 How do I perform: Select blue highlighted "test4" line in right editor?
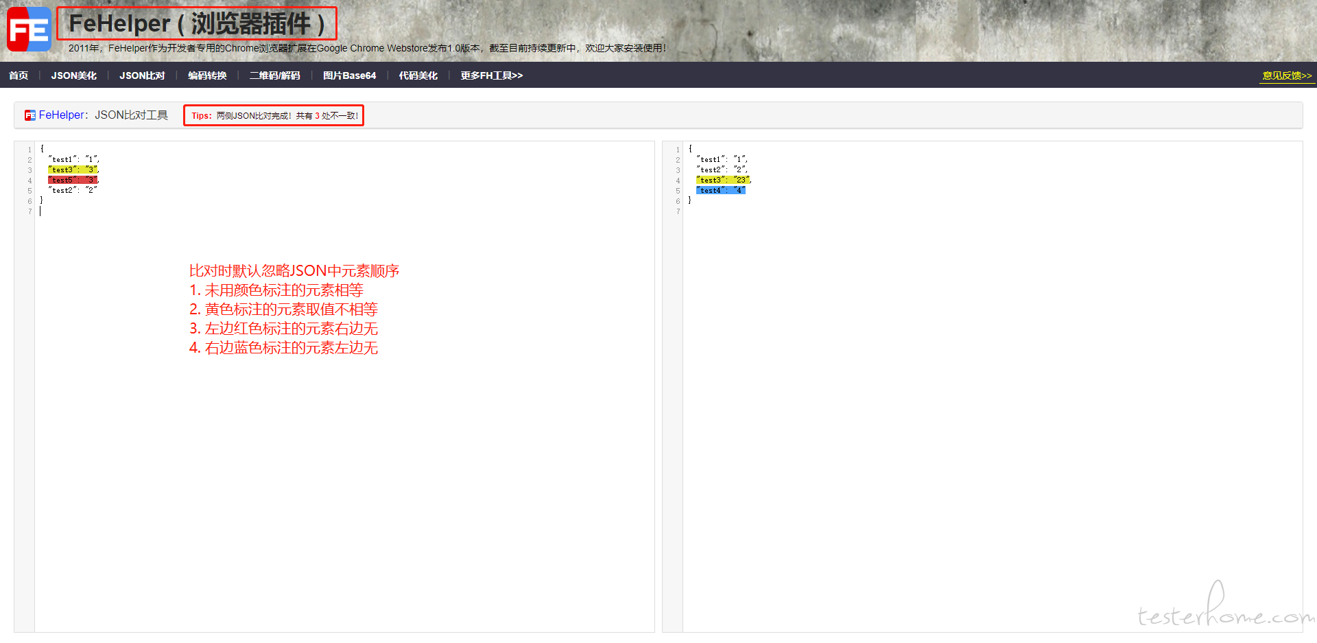coord(720,190)
